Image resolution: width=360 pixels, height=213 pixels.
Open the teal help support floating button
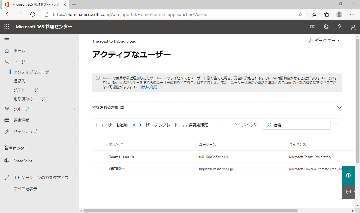coord(348,175)
